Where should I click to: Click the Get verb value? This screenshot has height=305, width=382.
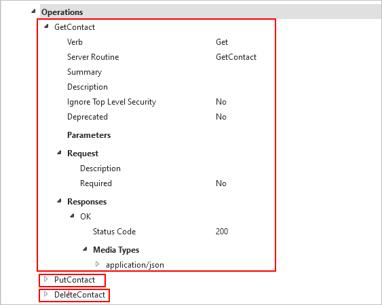point(222,42)
